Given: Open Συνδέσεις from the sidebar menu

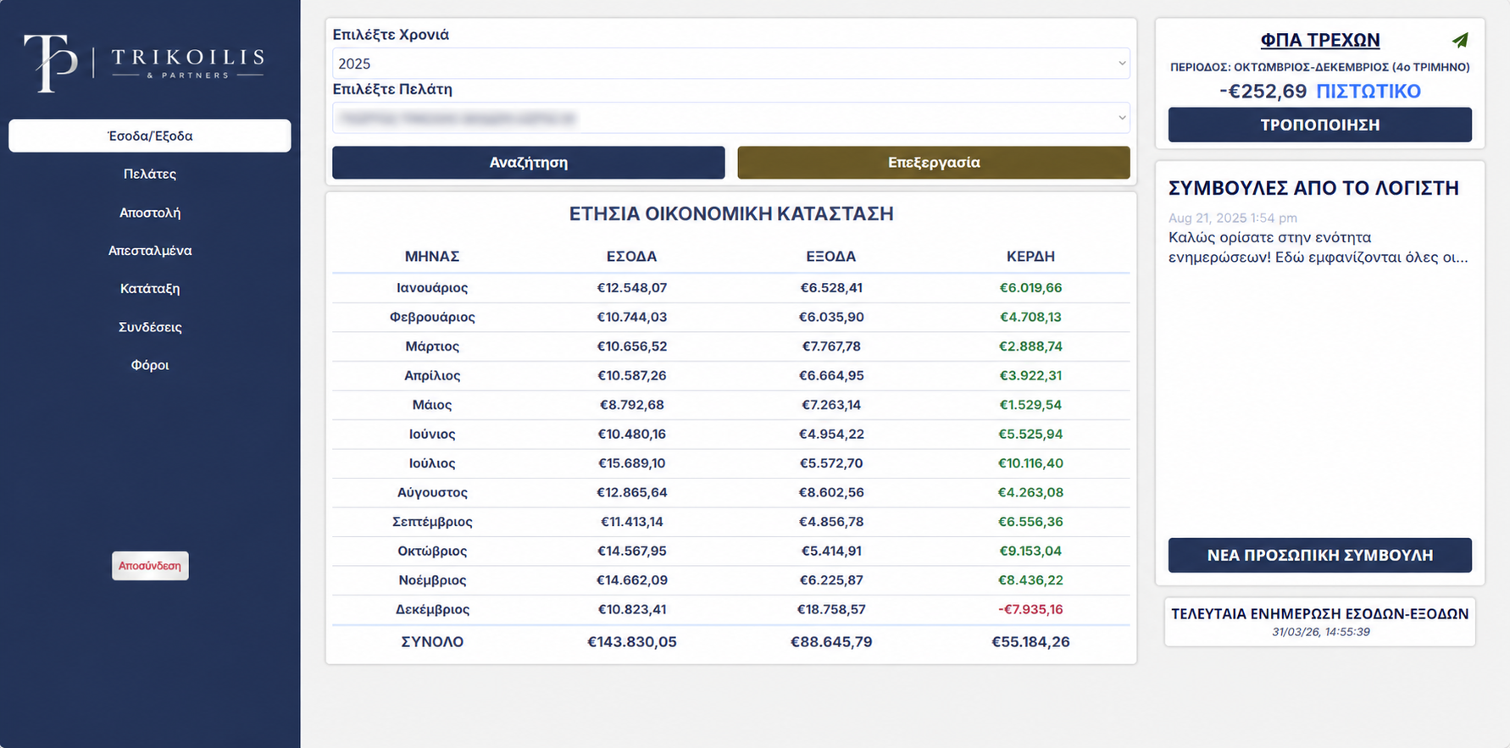Looking at the screenshot, I should [x=150, y=327].
